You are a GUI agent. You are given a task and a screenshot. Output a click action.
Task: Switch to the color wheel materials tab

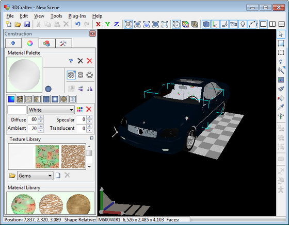point(30,43)
